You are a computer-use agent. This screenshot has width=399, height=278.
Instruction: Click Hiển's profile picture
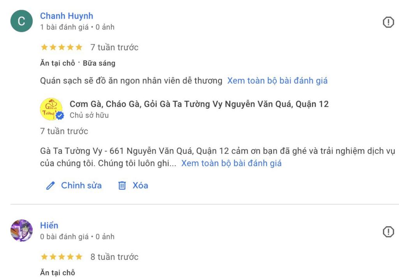pyautogui.click(x=21, y=230)
